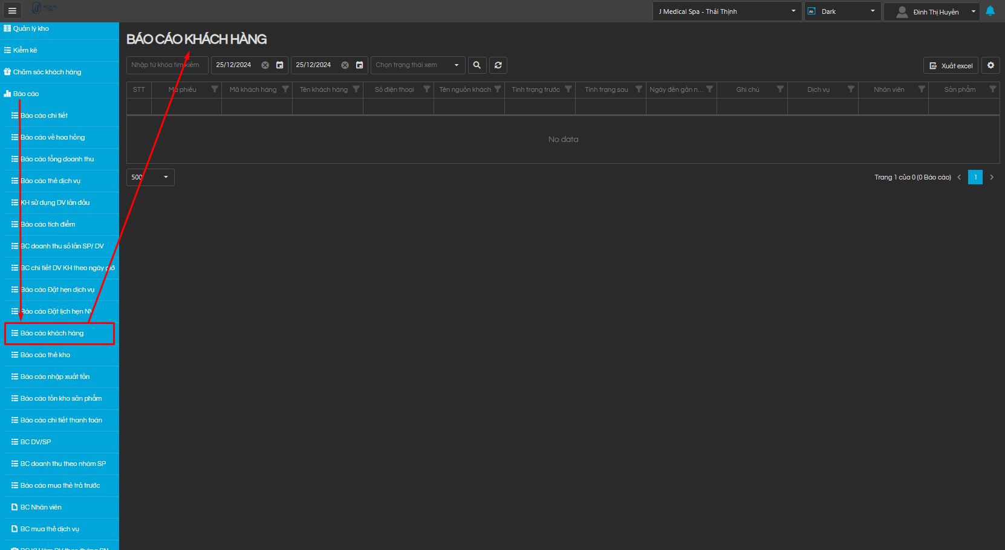Click filter icon on Mã khách hàng column
1005x550 pixels.
(x=285, y=89)
